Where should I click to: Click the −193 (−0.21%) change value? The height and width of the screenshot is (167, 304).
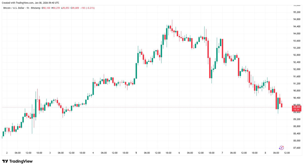coord(87,8)
